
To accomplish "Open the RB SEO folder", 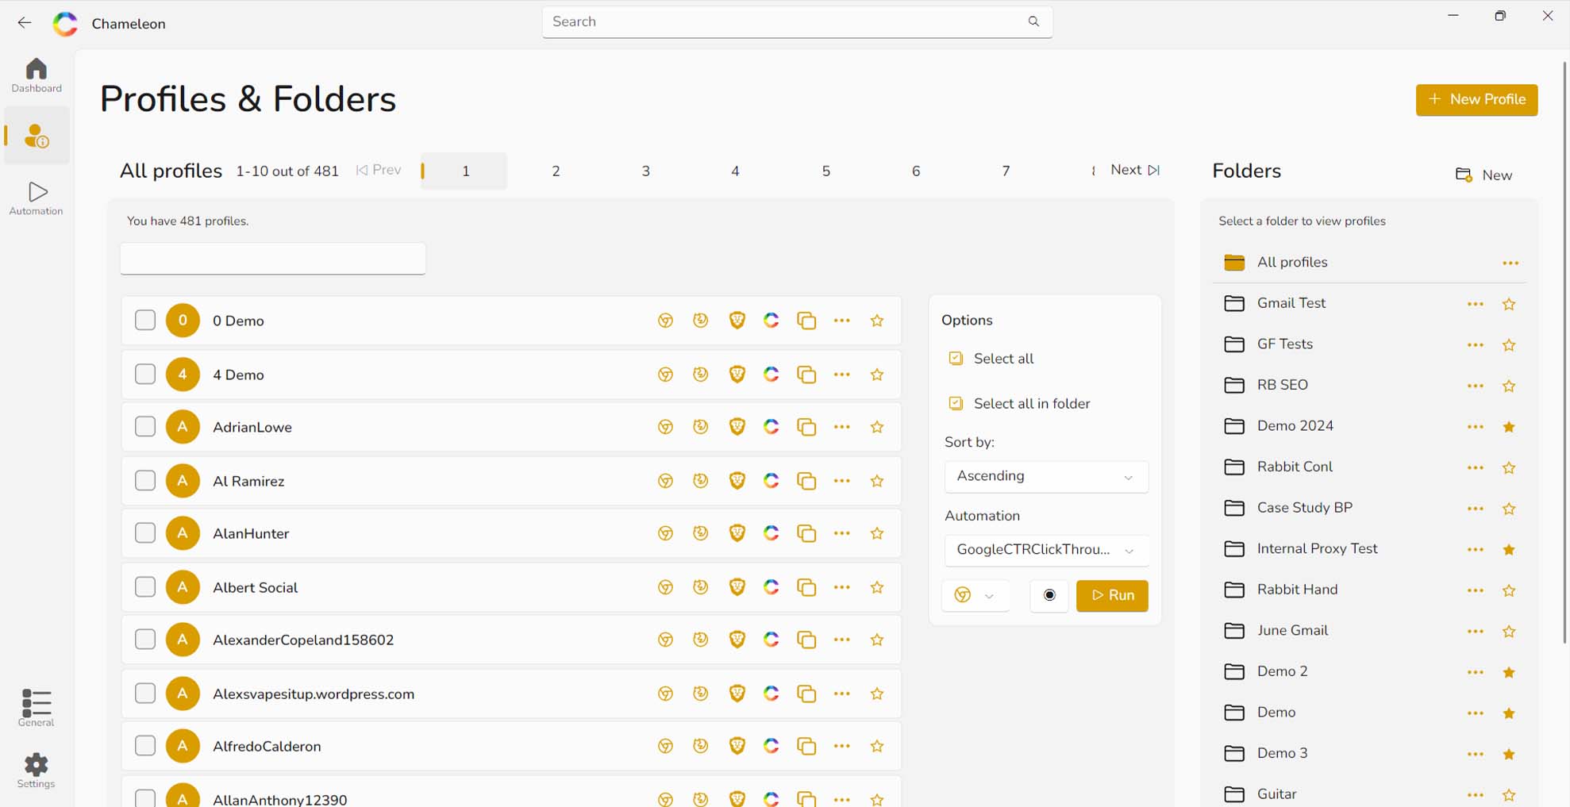I will click(1283, 385).
